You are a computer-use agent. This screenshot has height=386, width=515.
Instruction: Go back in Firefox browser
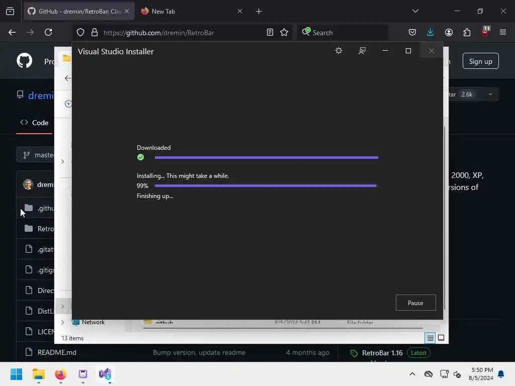pos(12,32)
